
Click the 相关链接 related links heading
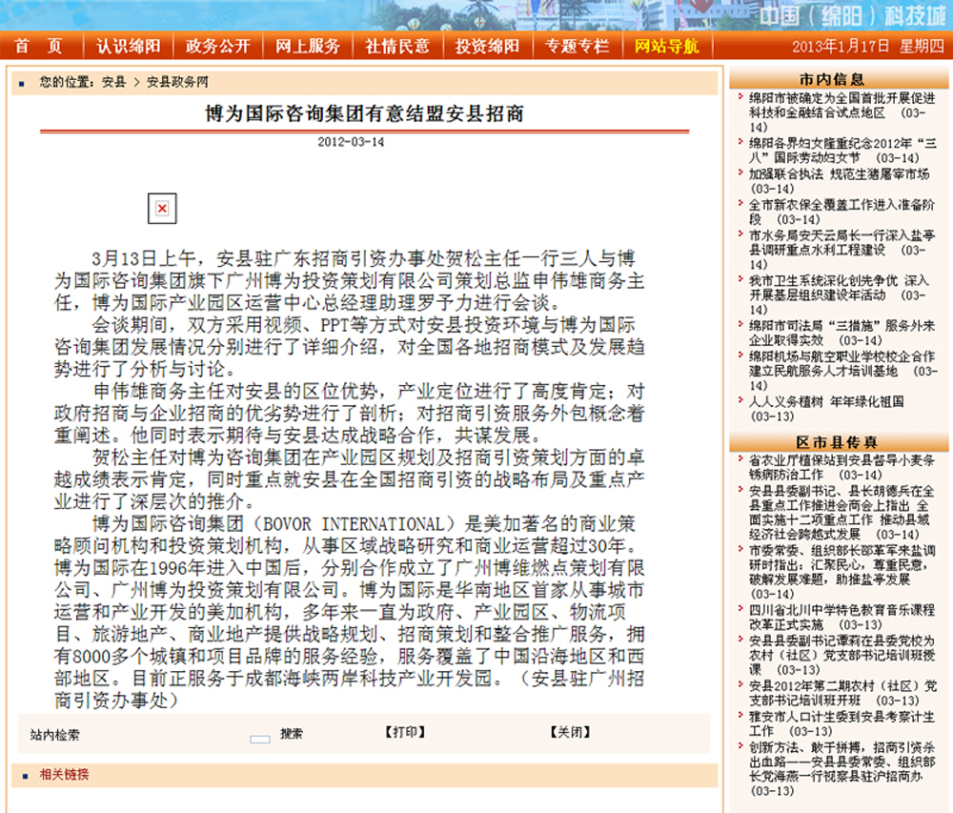click(65, 775)
